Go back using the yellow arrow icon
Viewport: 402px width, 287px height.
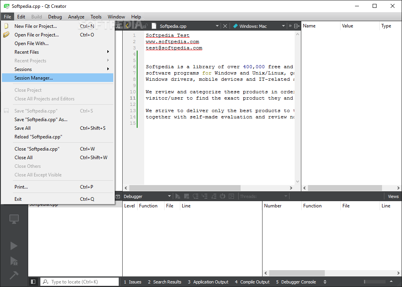point(127,26)
